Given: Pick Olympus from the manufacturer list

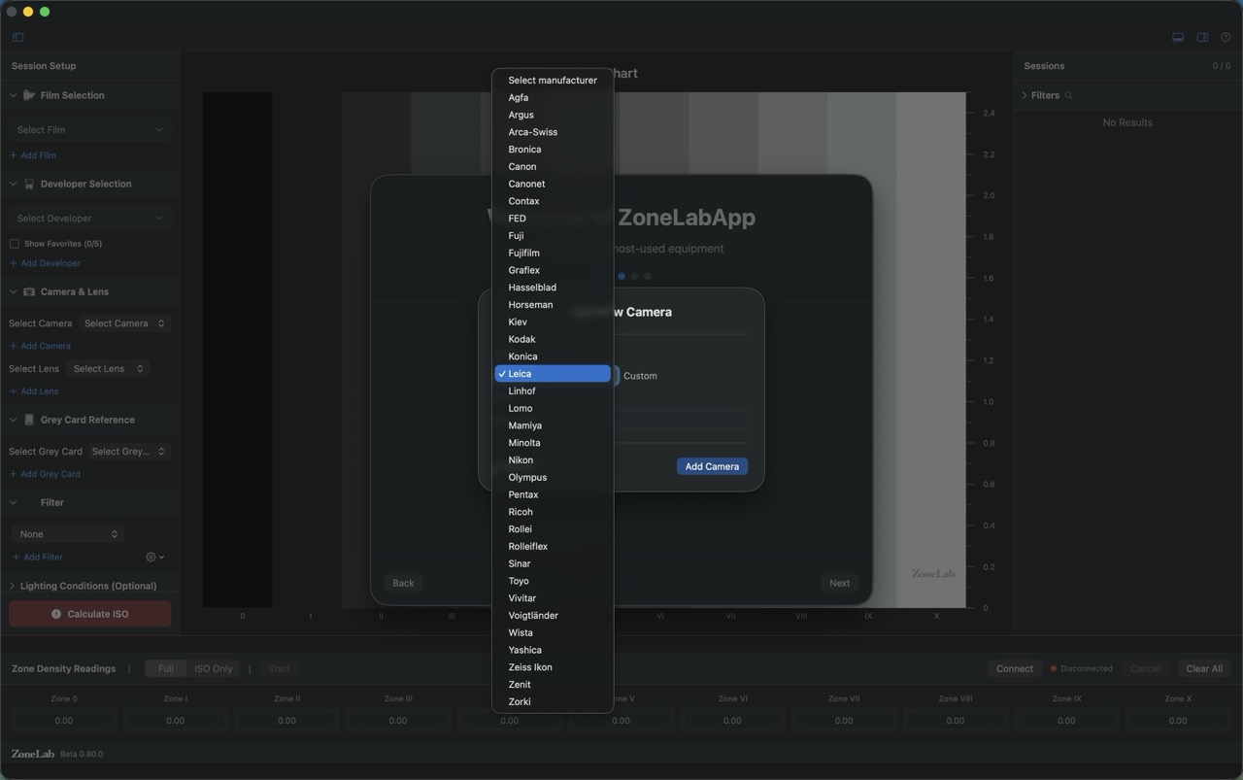Looking at the screenshot, I should click(553, 478).
